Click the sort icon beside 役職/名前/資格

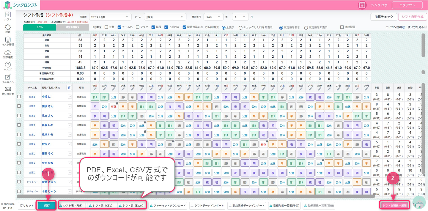coord(69,87)
